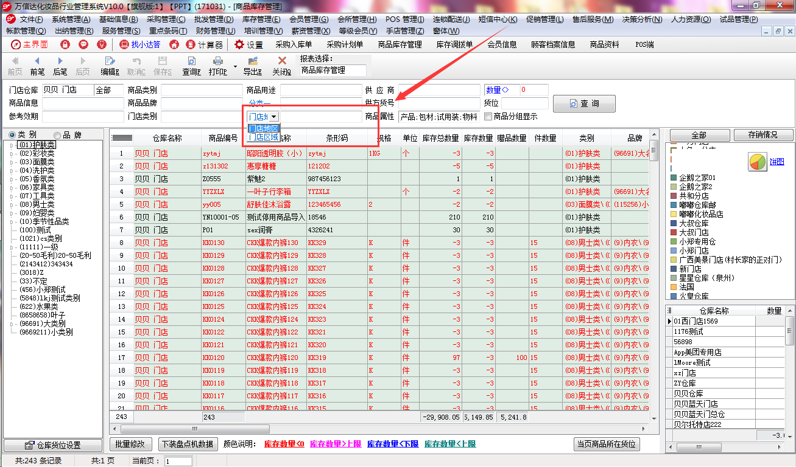This screenshot has width=796, height=467.
Task: Launch the 计算器 calculator
Action: click(205, 44)
